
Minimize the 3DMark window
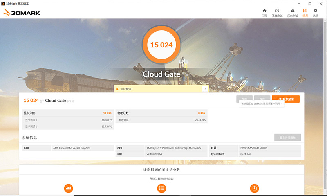(299, 4)
